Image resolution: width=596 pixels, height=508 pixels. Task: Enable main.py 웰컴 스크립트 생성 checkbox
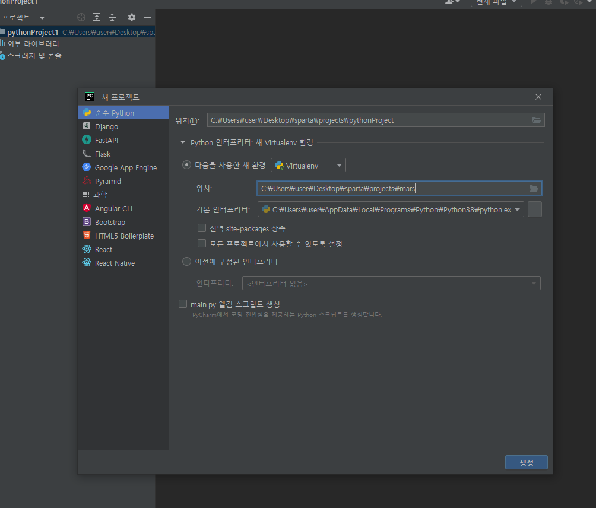tap(183, 304)
